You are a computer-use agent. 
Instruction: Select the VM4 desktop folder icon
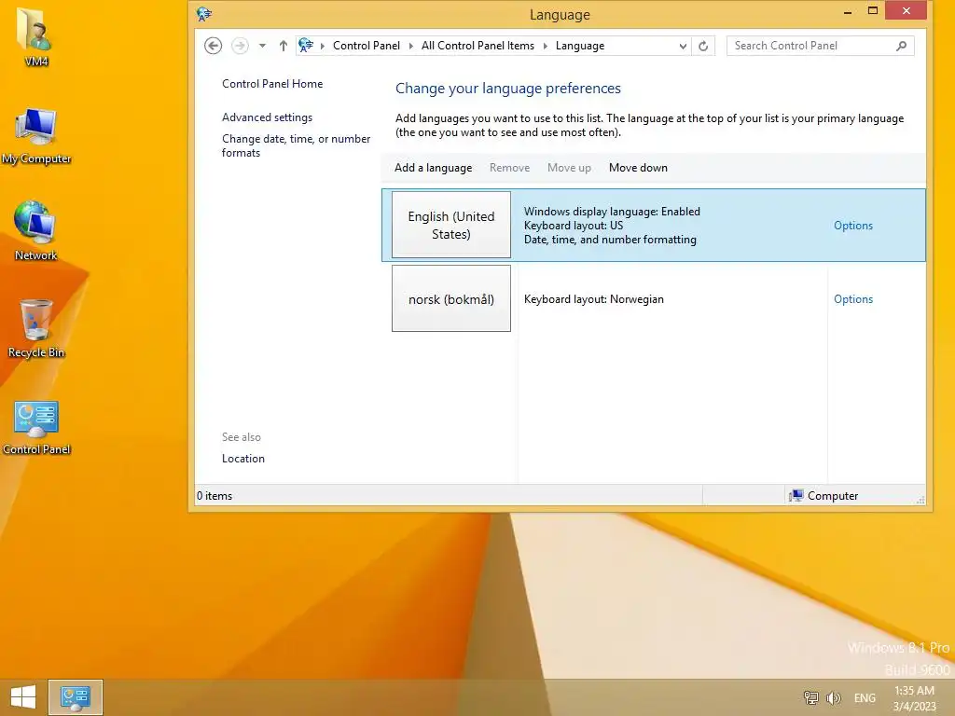[x=36, y=36]
